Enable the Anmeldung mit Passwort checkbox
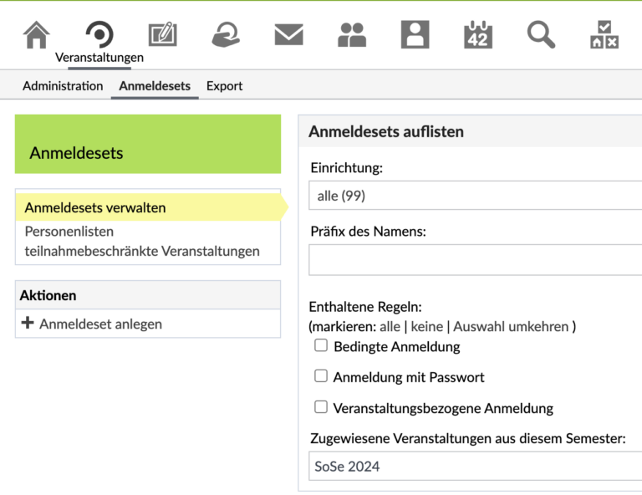The width and height of the screenshot is (642, 495). (321, 376)
